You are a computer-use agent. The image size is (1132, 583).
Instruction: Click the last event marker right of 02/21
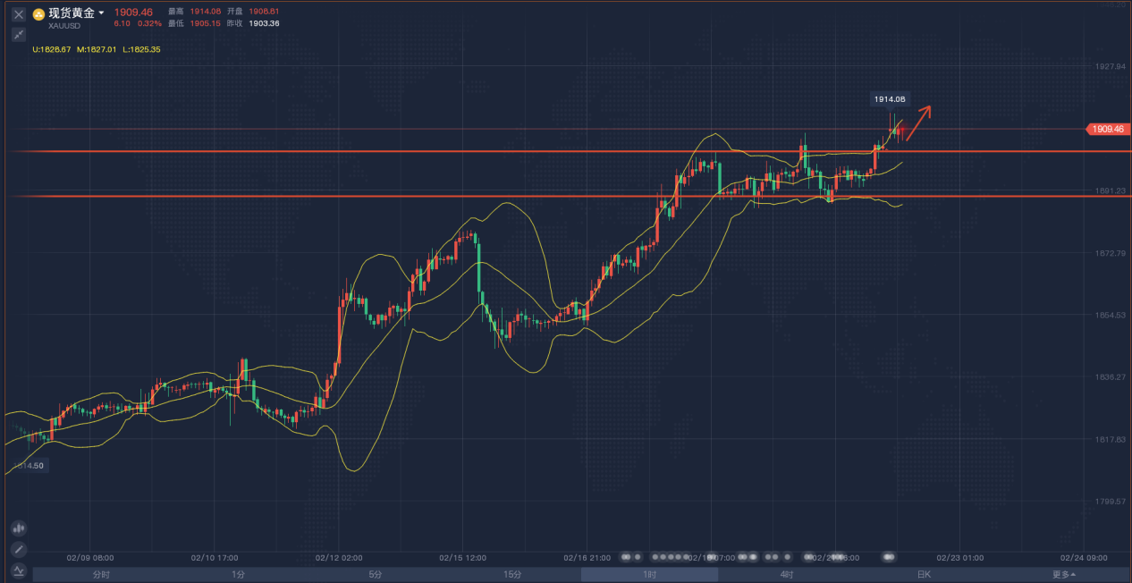pyautogui.click(x=889, y=557)
